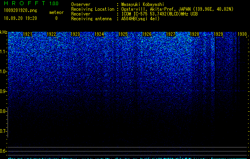Click the date 10.09.20 19:20
This screenshot has height=159, width=250.
click(x=20, y=18)
